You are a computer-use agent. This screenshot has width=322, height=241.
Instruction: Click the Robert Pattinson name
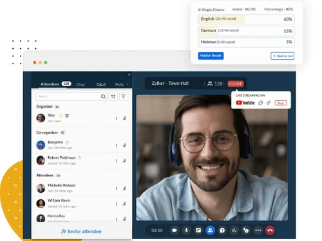coord(62,157)
